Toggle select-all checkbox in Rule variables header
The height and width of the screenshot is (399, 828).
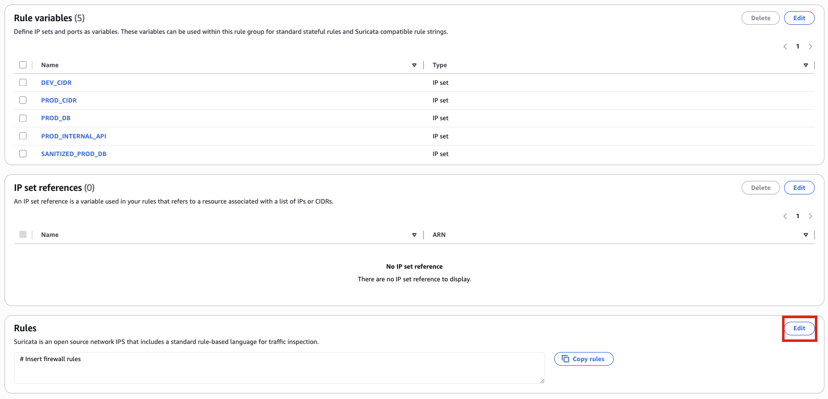pyautogui.click(x=23, y=65)
